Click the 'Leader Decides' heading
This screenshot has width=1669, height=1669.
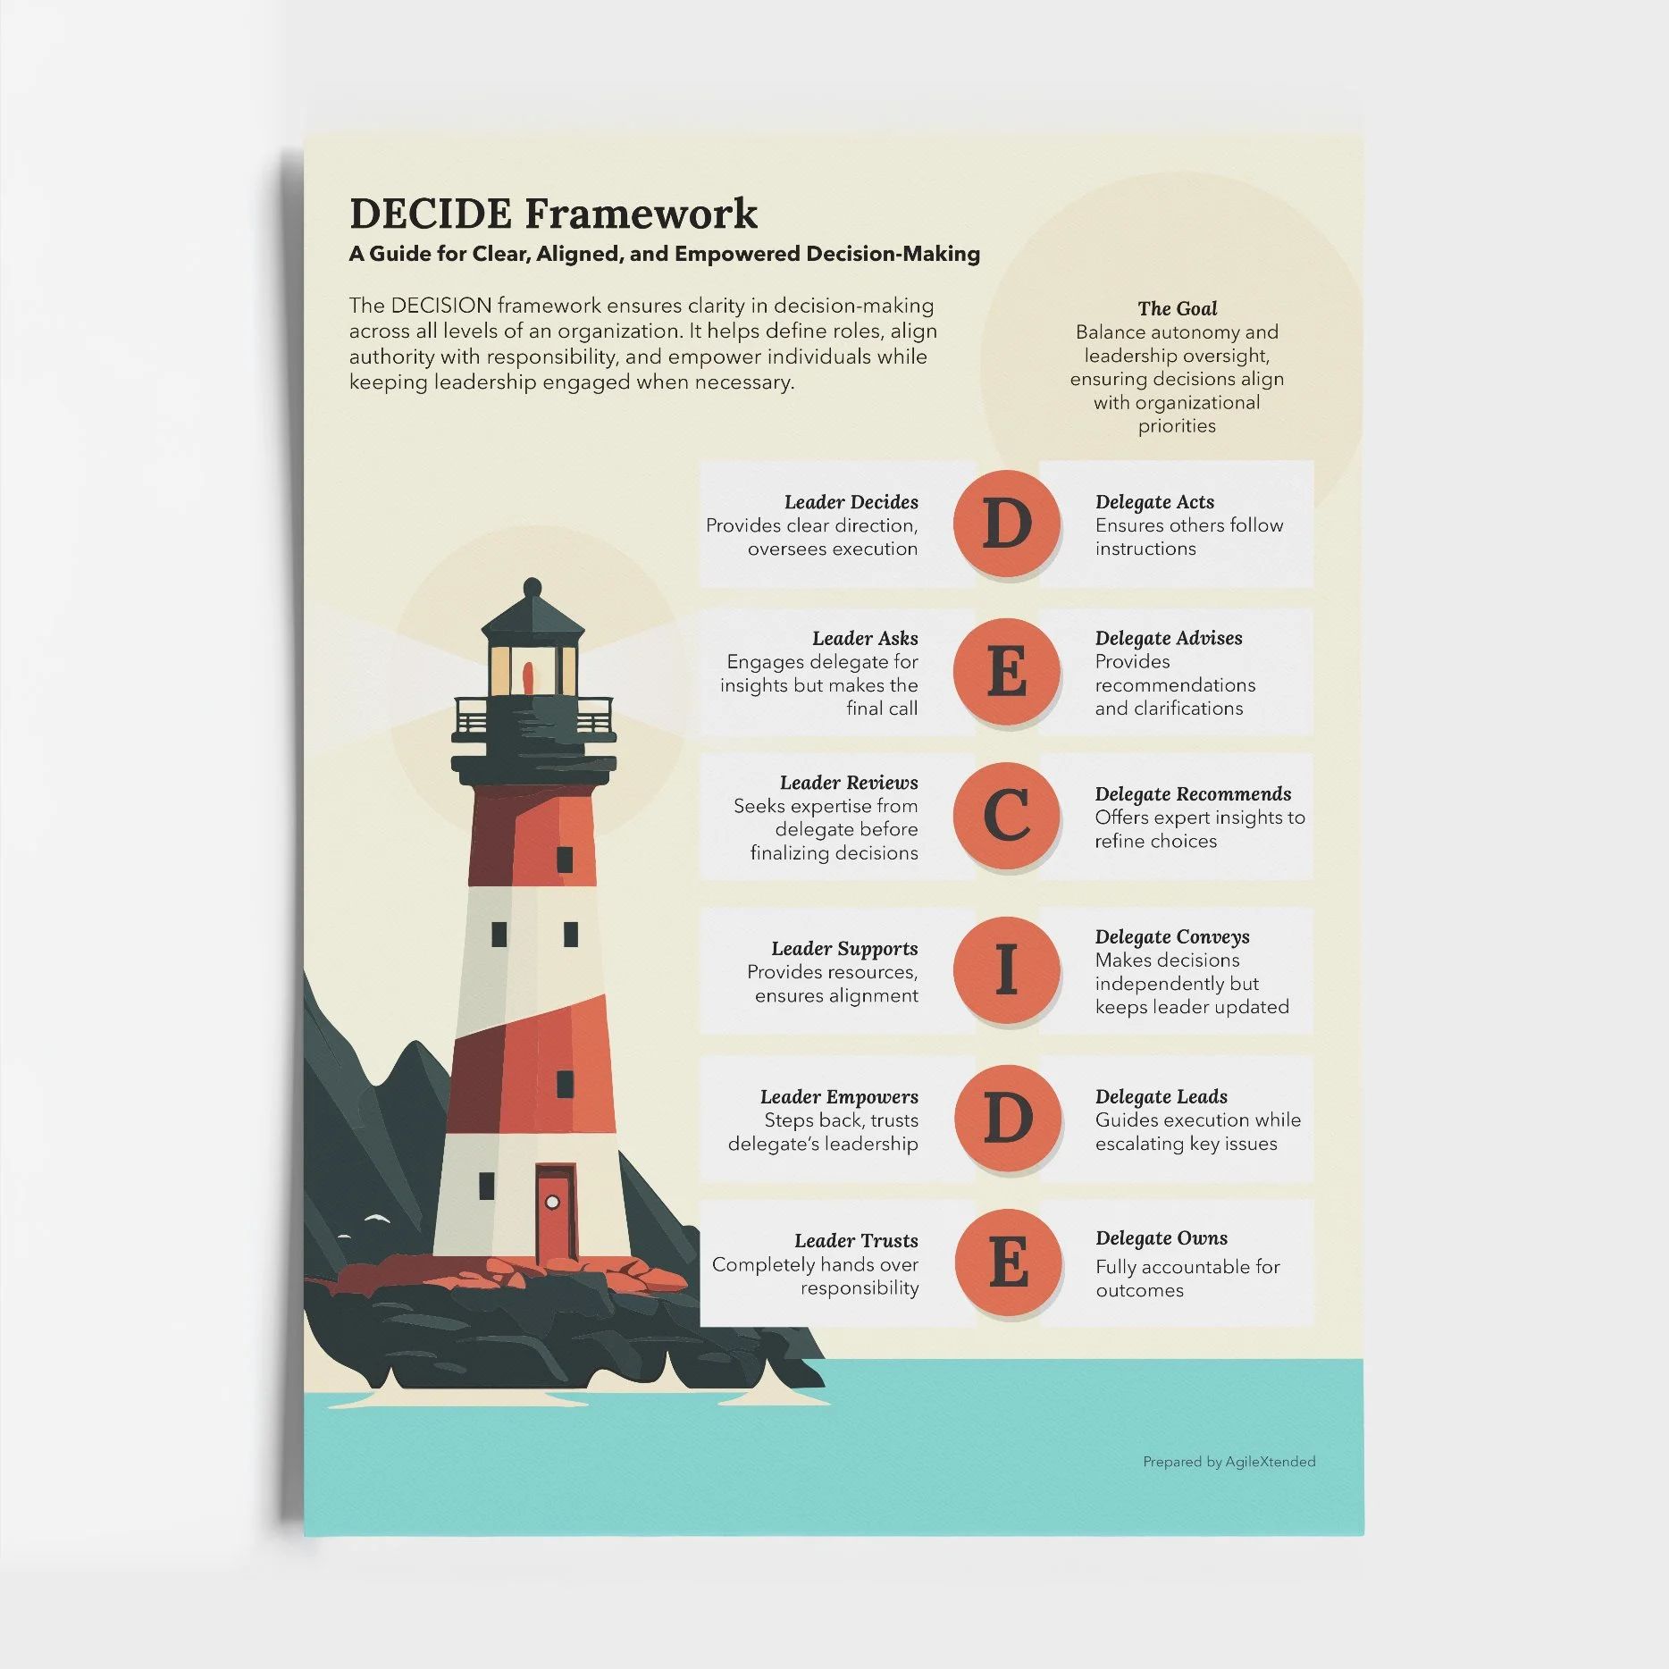[851, 502]
